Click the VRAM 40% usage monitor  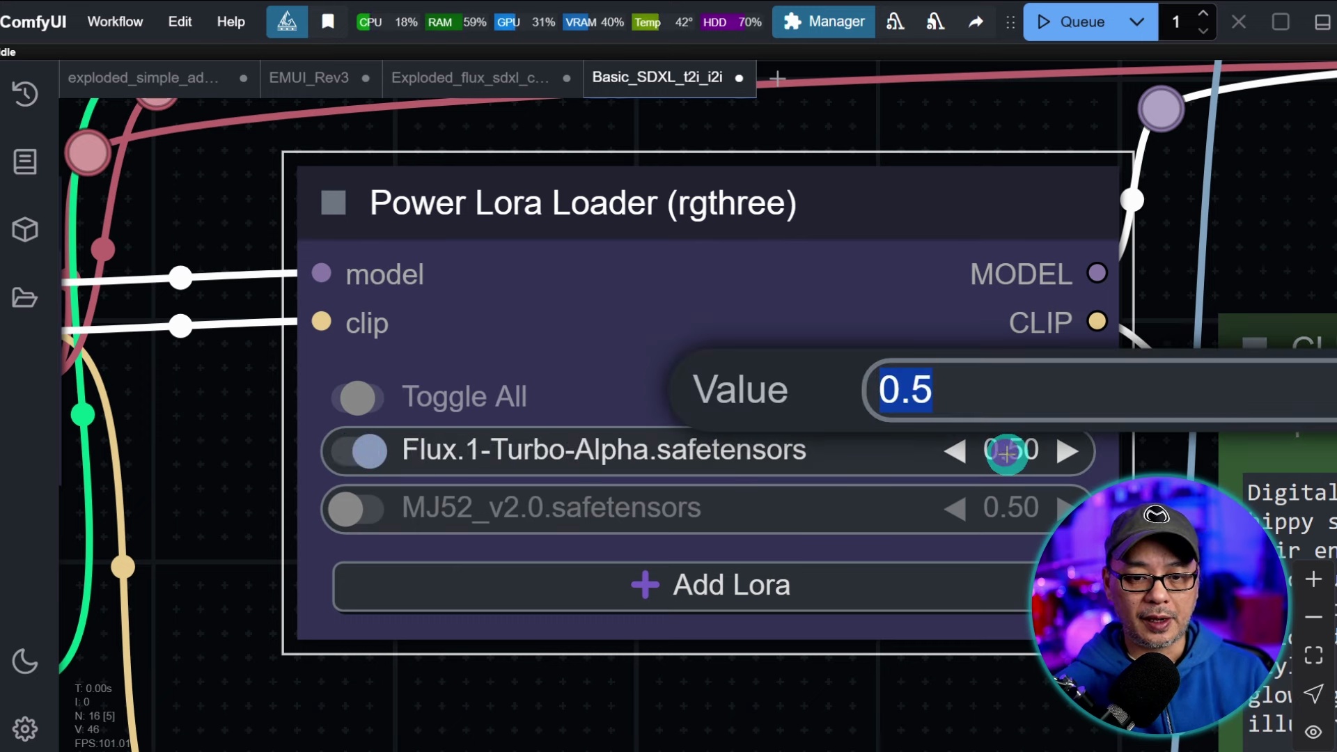coord(593,22)
